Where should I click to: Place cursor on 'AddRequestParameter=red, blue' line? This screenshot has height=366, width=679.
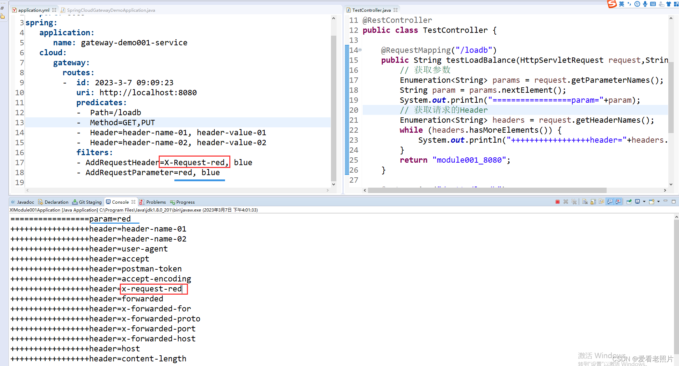click(x=148, y=173)
